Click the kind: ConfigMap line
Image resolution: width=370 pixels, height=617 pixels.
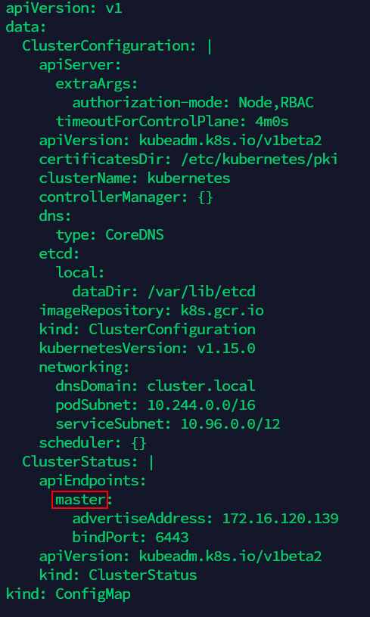pos(68,594)
